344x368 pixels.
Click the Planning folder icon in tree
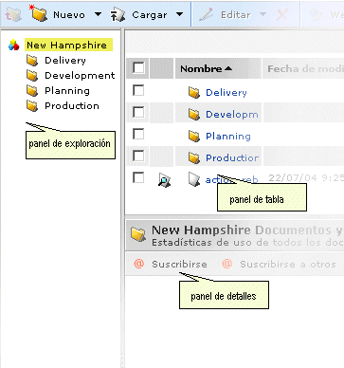[32, 90]
